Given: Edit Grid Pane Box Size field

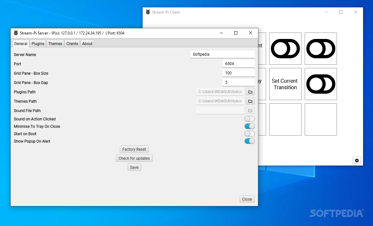Looking at the screenshot, I should coord(239,73).
